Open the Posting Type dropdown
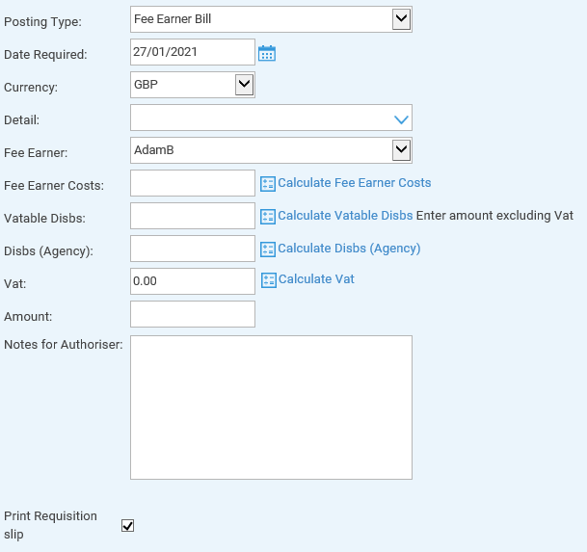This screenshot has width=587, height=552. coord(271,19)
